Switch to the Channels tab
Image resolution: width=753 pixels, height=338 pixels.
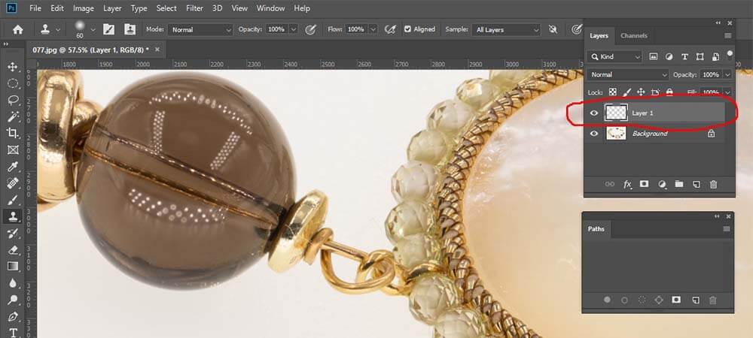click(633, 35)
